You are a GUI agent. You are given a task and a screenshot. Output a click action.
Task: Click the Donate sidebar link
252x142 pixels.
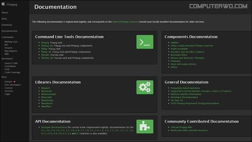click(8, 82)
